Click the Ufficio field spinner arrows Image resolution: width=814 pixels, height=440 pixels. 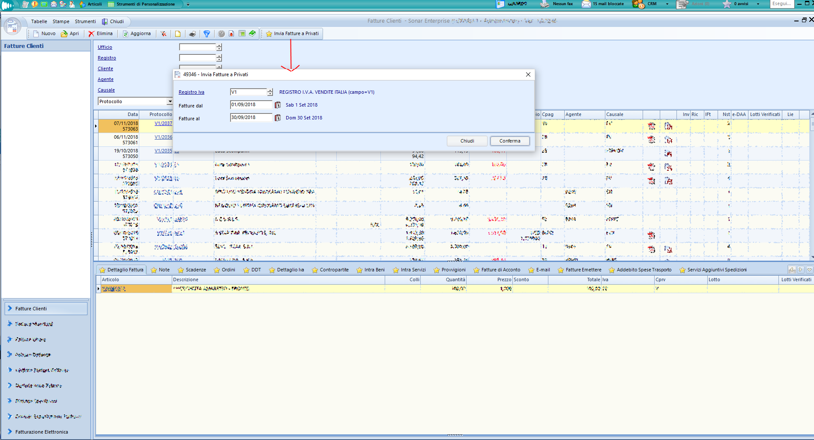(219, 47)
